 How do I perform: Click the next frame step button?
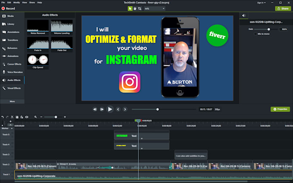click(102, 110)
